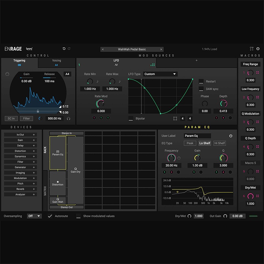
Task: Add a new mod source with plus
Action: 196,60
